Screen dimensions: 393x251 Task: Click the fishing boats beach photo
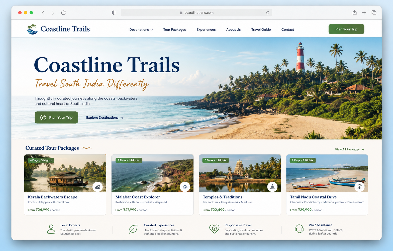click(327, 173)
